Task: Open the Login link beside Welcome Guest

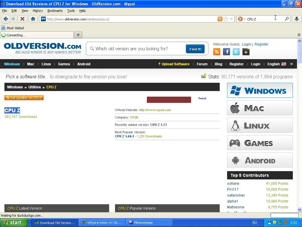Action: coord(246,44)
